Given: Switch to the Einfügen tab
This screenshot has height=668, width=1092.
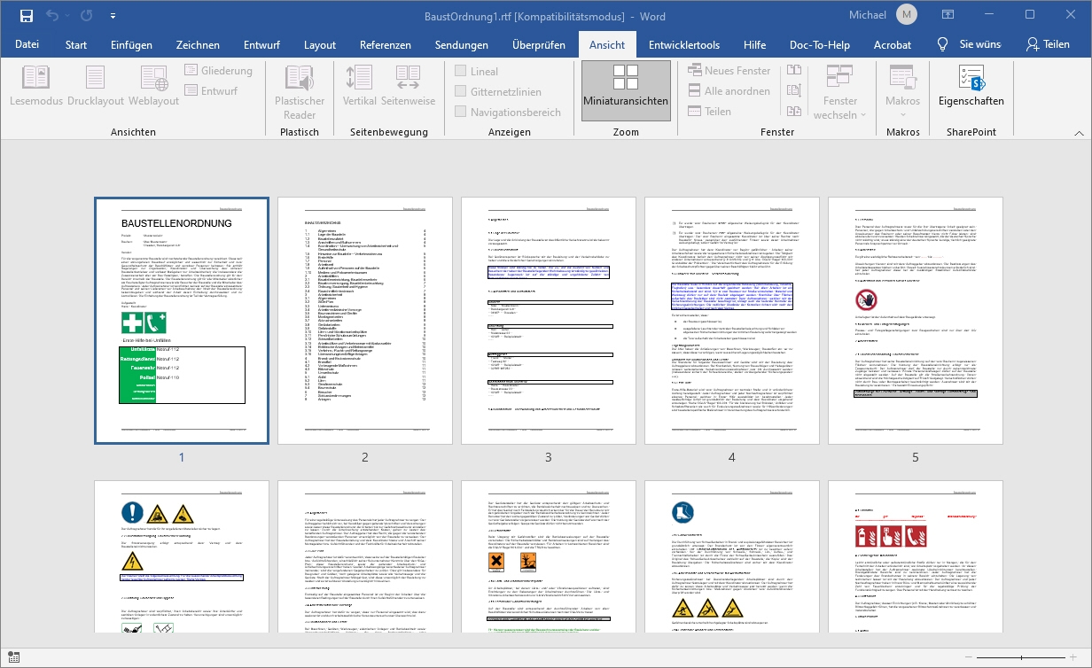Looking at the screenshot, I should [131, 44].
